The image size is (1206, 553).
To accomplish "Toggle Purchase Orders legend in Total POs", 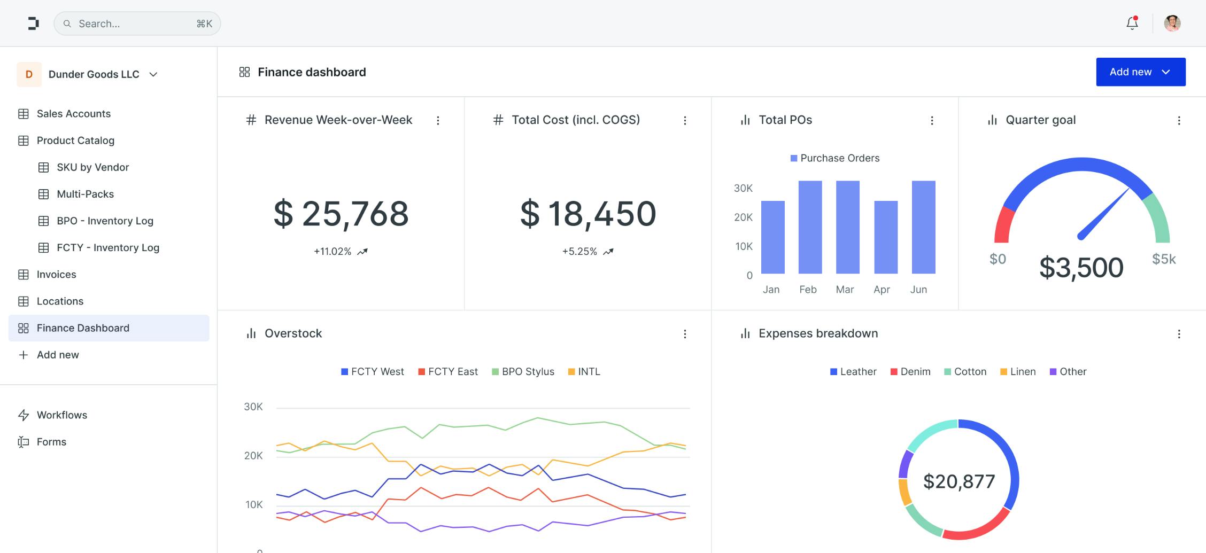I will point(834,158).
